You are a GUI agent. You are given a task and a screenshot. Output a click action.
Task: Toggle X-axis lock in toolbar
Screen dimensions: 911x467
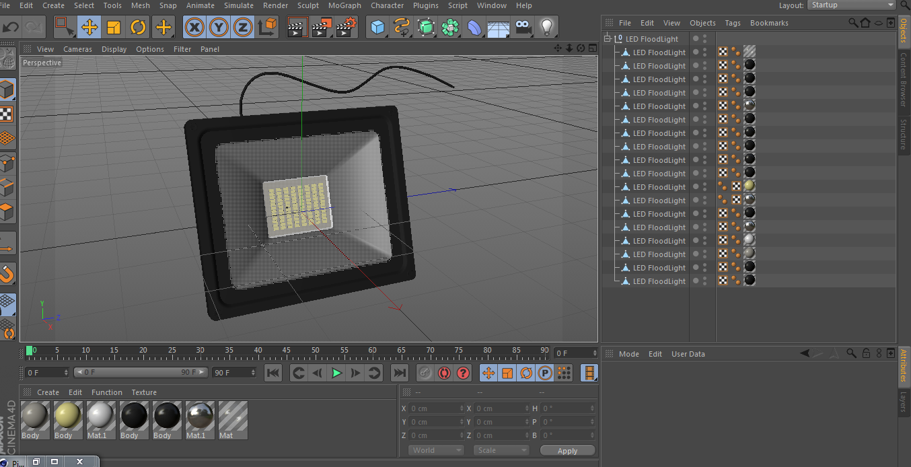coord(194,28)
